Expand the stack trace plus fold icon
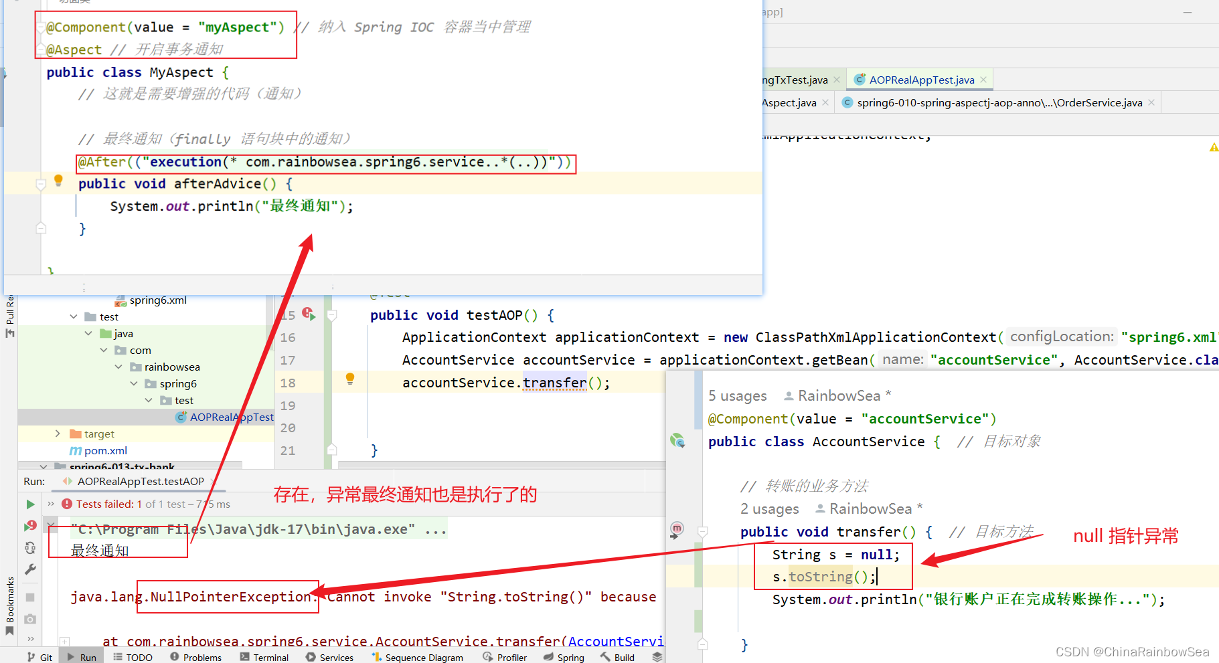The width and height of the screenshot is (1219, 663). tap(64, 642)
